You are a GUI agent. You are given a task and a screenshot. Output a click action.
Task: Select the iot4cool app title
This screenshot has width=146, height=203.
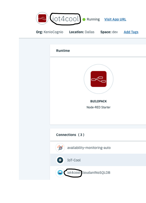coord(66,19)
